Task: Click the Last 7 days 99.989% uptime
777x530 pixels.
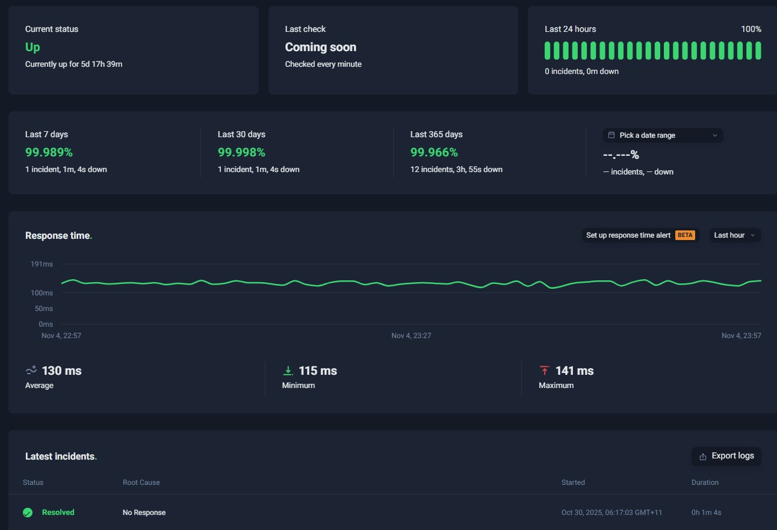Action: coord(49,152)
